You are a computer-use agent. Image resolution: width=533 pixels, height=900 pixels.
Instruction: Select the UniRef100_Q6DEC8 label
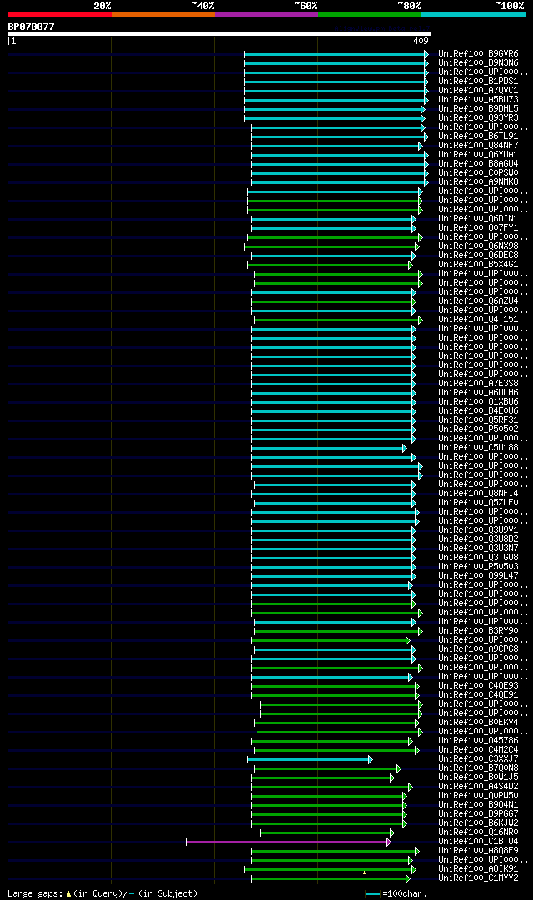478,256
